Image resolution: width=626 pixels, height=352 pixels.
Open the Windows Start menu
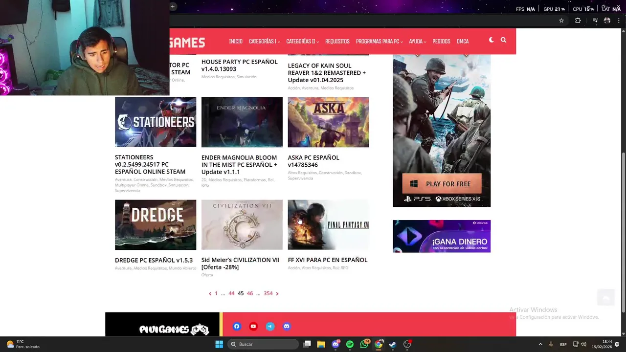tap(219, 344)
